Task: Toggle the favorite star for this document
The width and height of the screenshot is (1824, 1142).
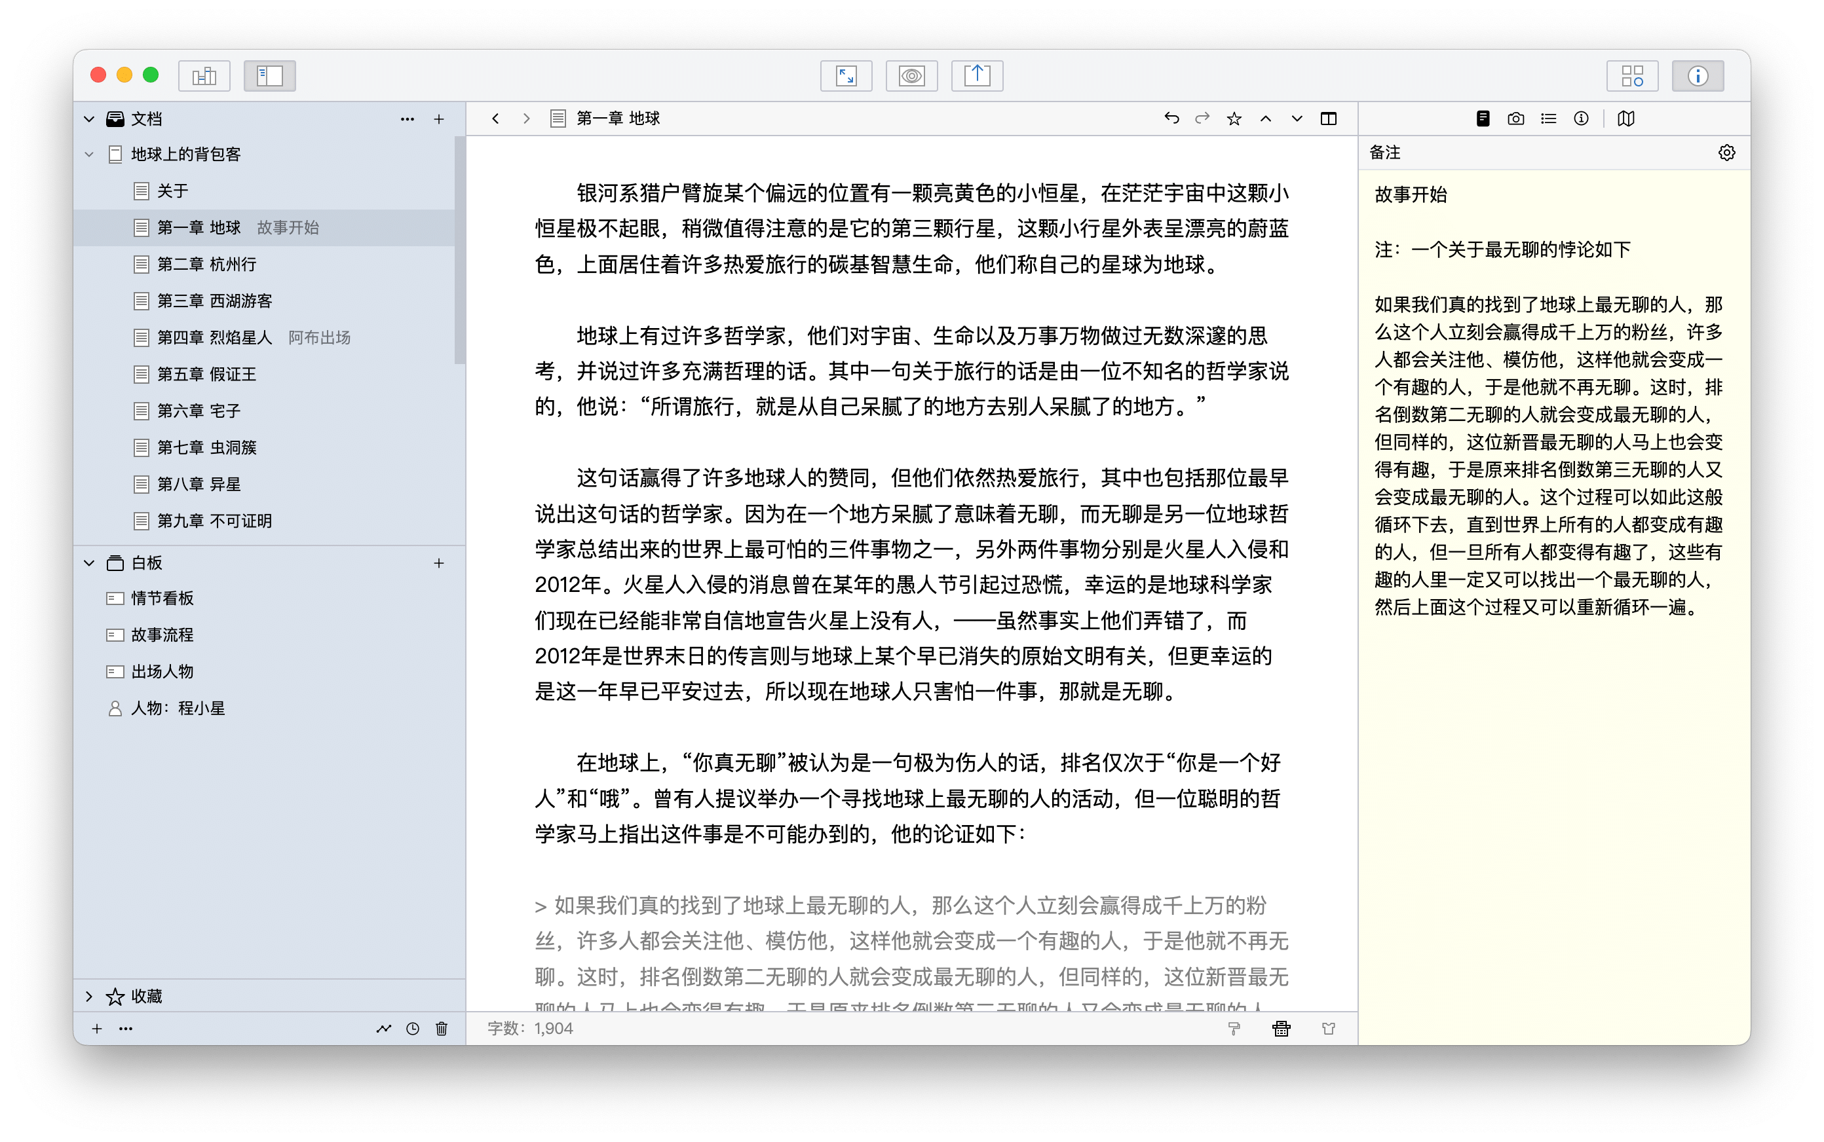Action: coord(1234,119)
